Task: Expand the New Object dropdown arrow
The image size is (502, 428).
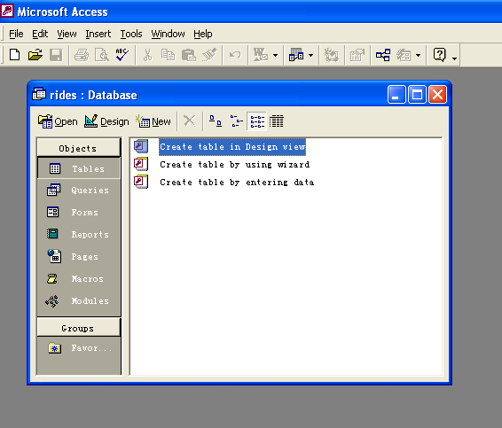Action: [x=418, y=55]
